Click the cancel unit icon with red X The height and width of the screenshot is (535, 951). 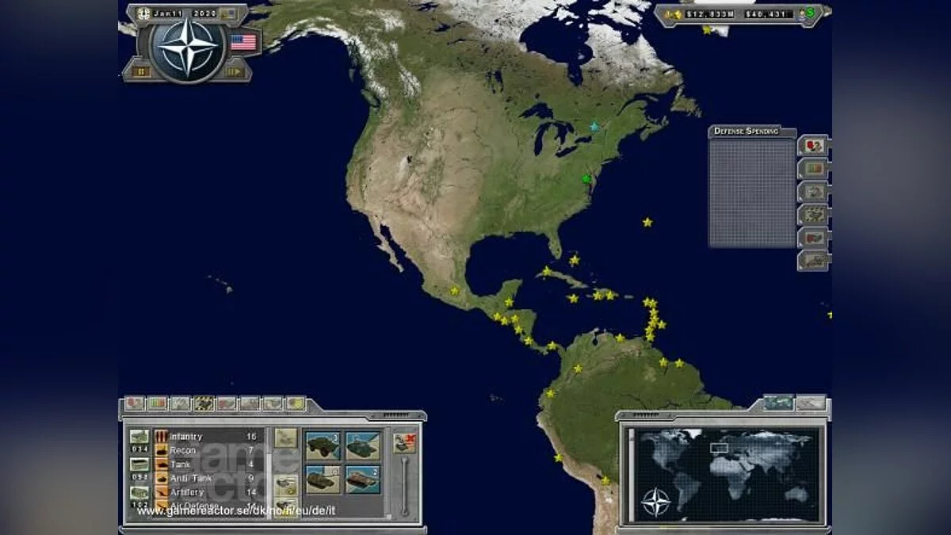pos(404,442)
